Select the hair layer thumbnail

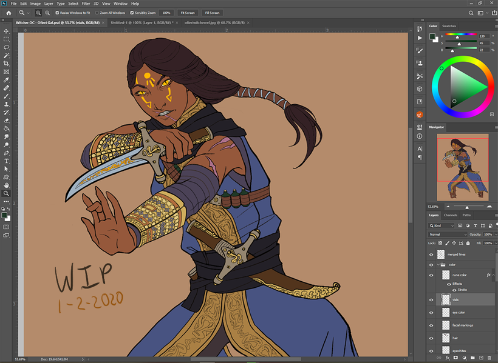tap(446, 338)
